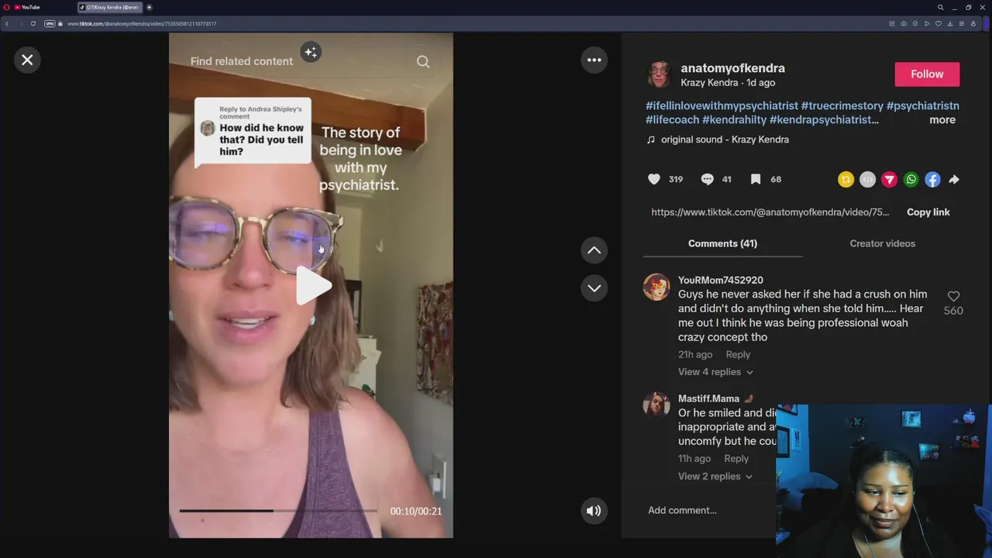Play the paused video
This screenshot has height=558, width=992.
click(x=314, y=286)
